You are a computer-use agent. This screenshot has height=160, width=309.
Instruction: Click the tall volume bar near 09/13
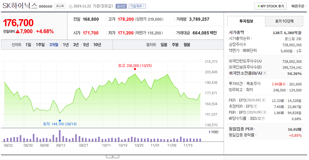(60, 136)
